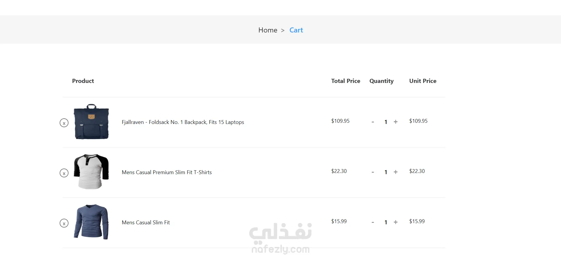This screenshot has width=561, height=255.
Task: Decrease quantity of Fjallraven backpack
Action: [373, 122]
